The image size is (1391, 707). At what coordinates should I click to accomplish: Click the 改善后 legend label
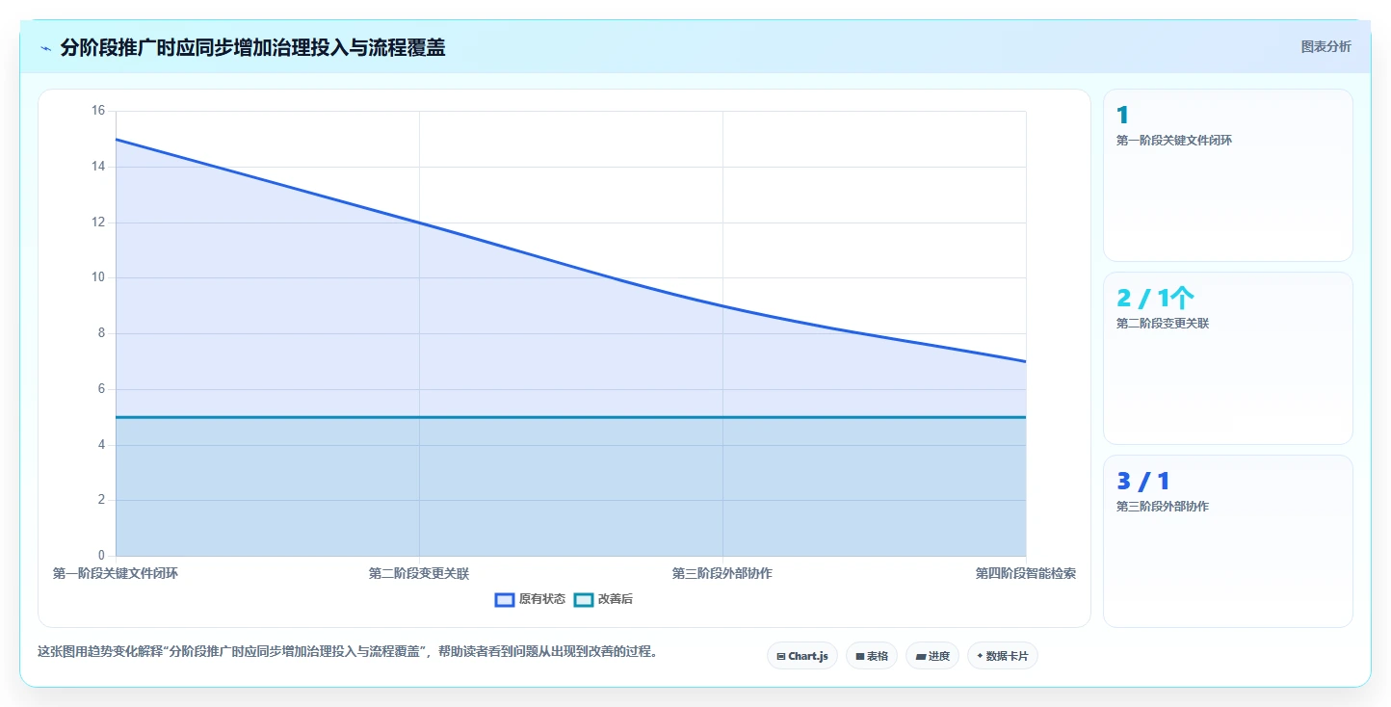point(616,599)
